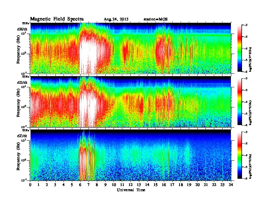
Task: Click the '-2' value on dZ/dt color bar
Action: coord(246,132)
